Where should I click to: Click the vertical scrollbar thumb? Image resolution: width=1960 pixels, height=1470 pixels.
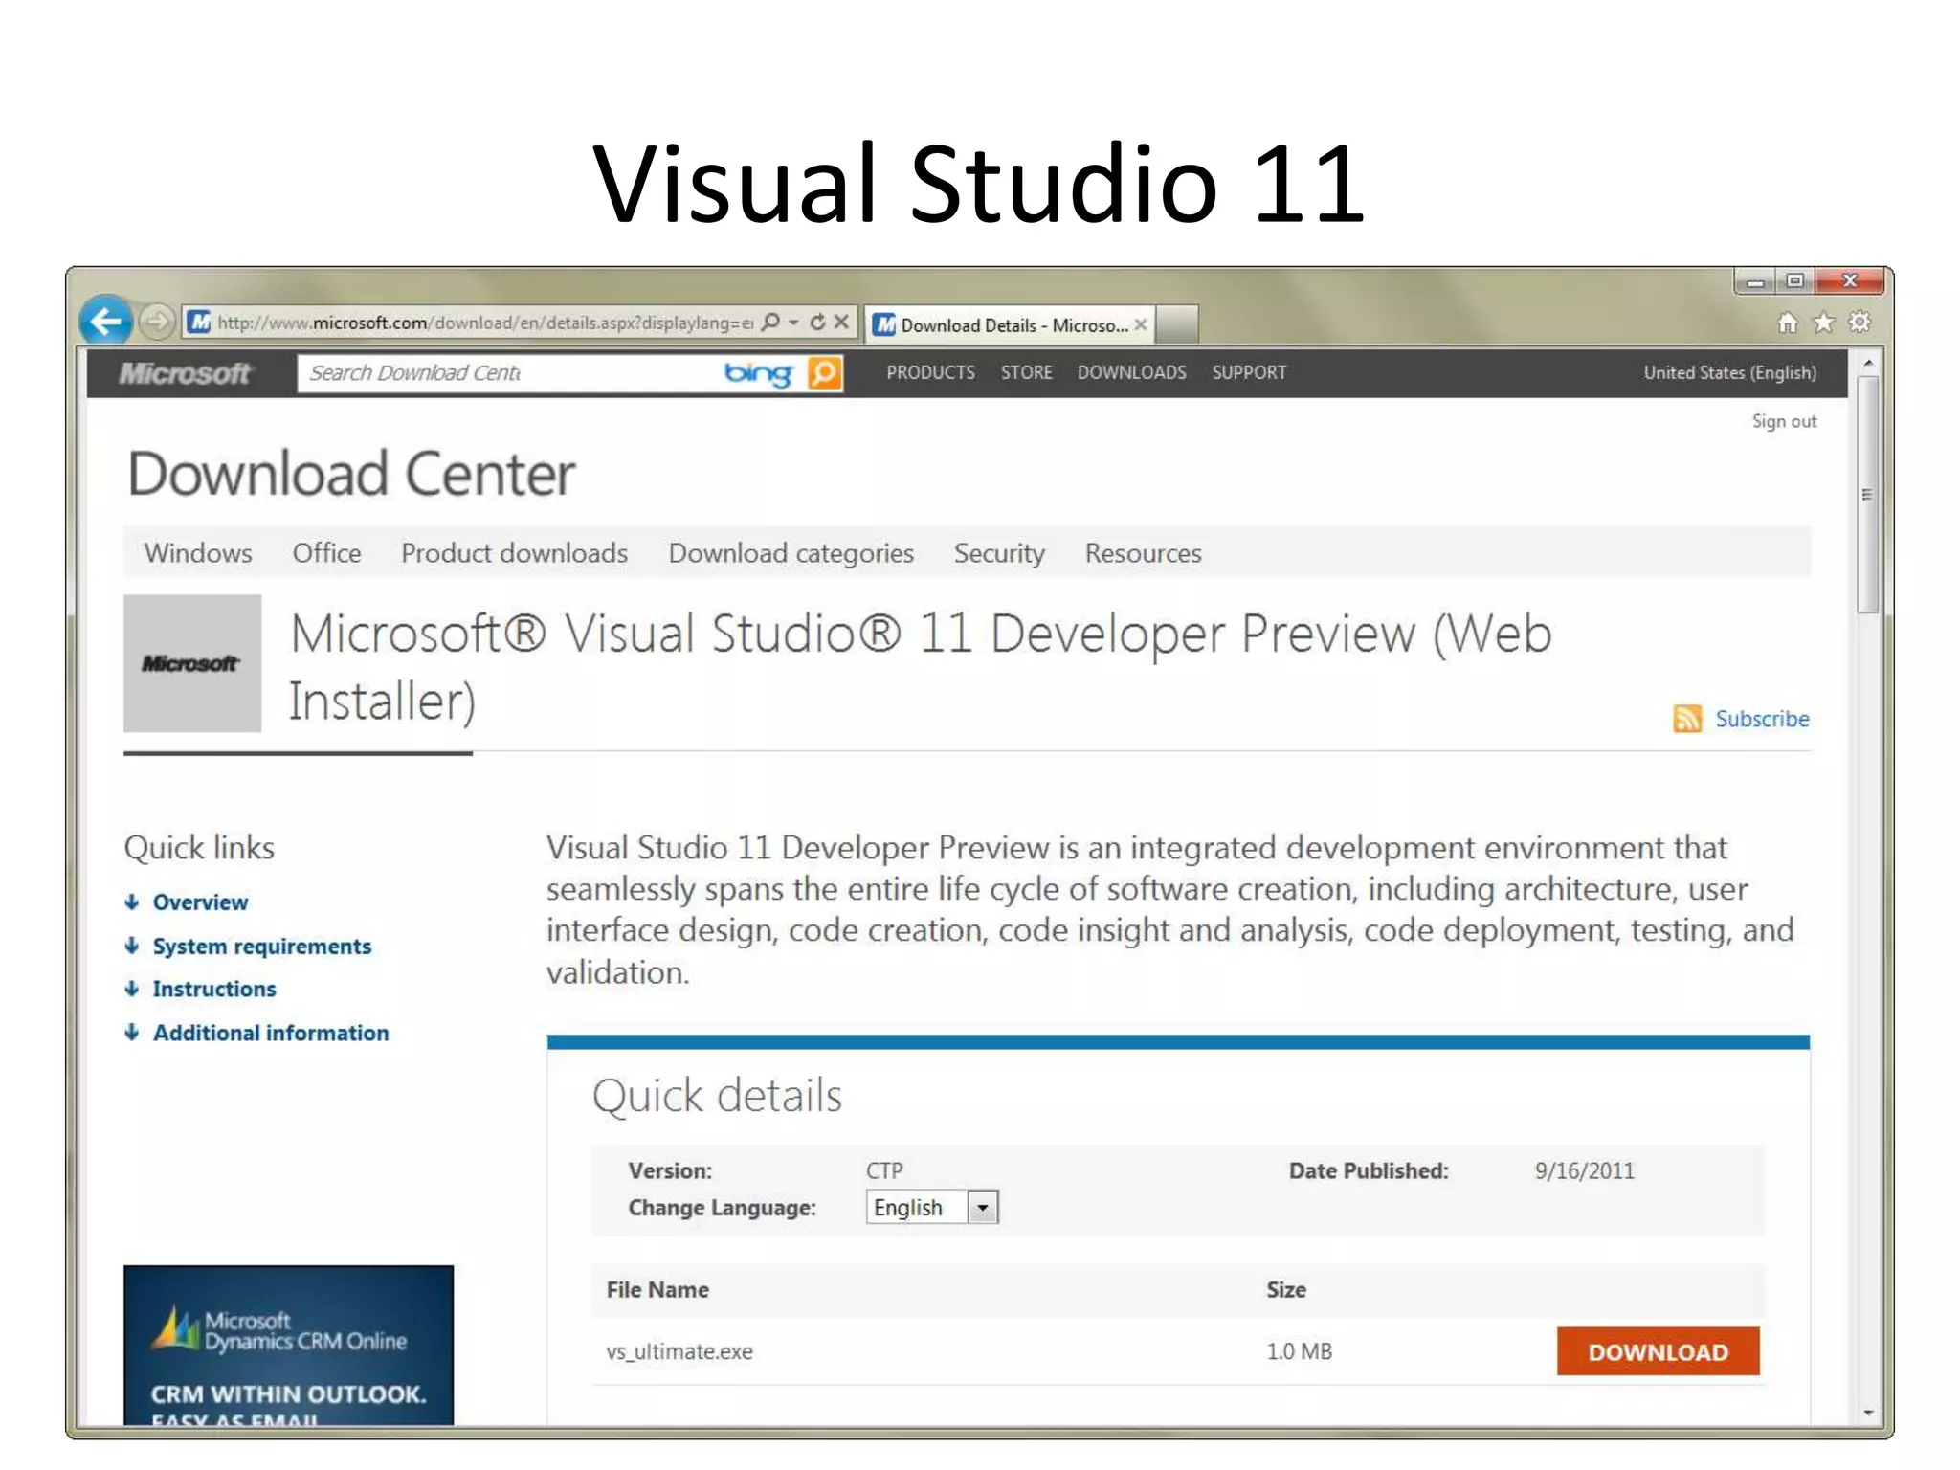tap(1867, 495)
